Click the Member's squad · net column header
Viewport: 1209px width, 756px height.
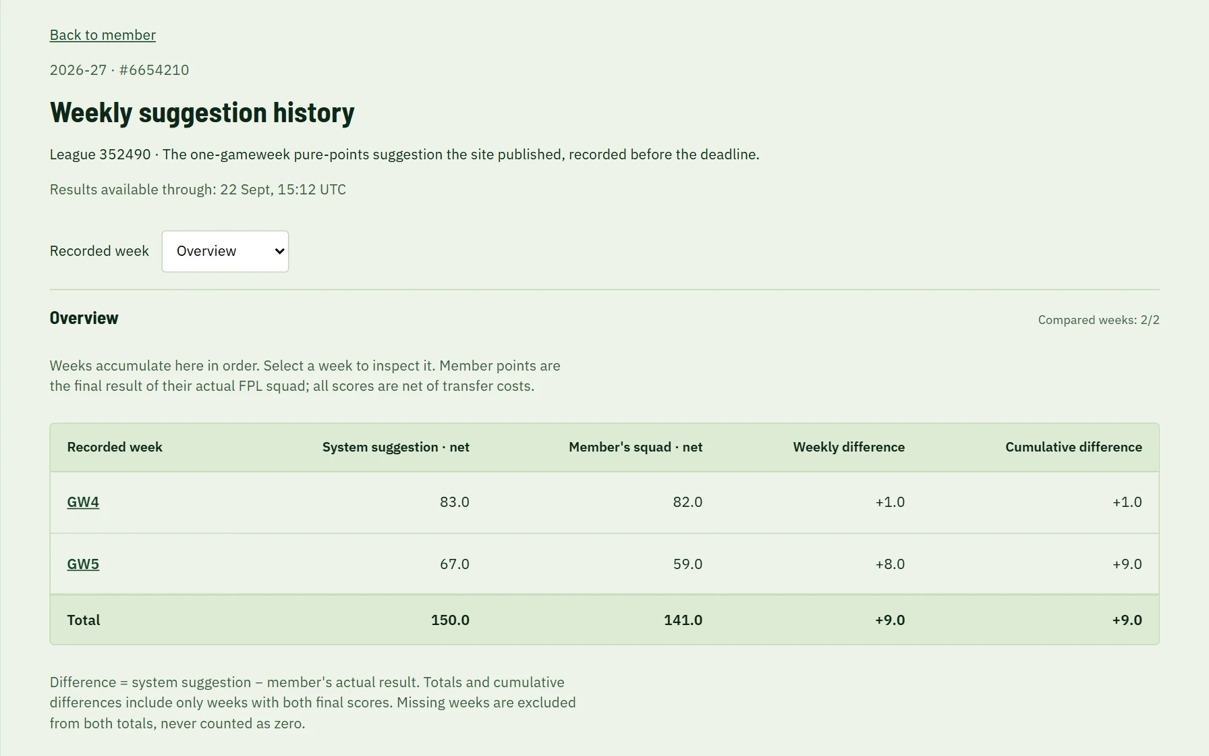tap(636, 447)
